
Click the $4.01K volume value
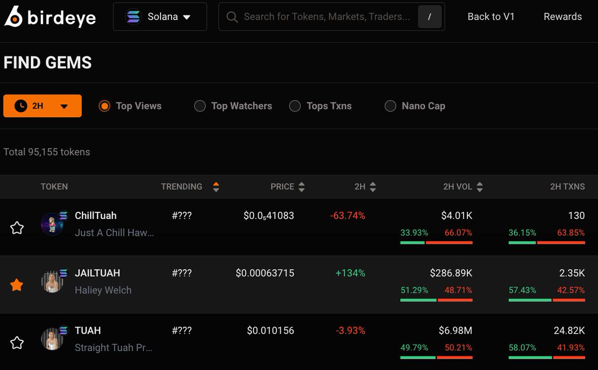coord(456,216)
